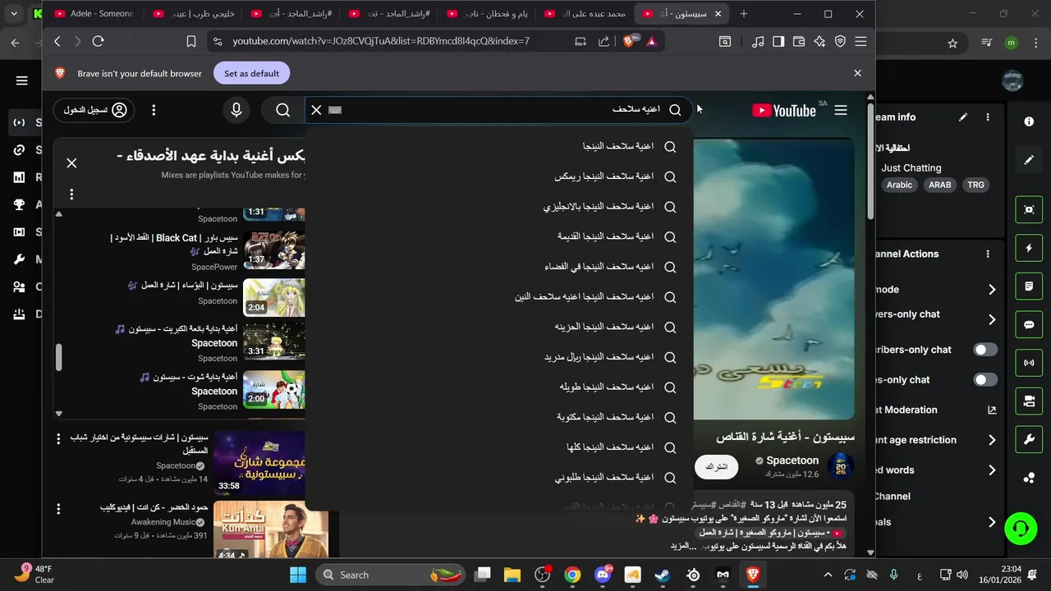Click the site settings icon in the Brave address bar
Image resolution: width=1051 pixels, height=591 pixels.
coord(217,41)
